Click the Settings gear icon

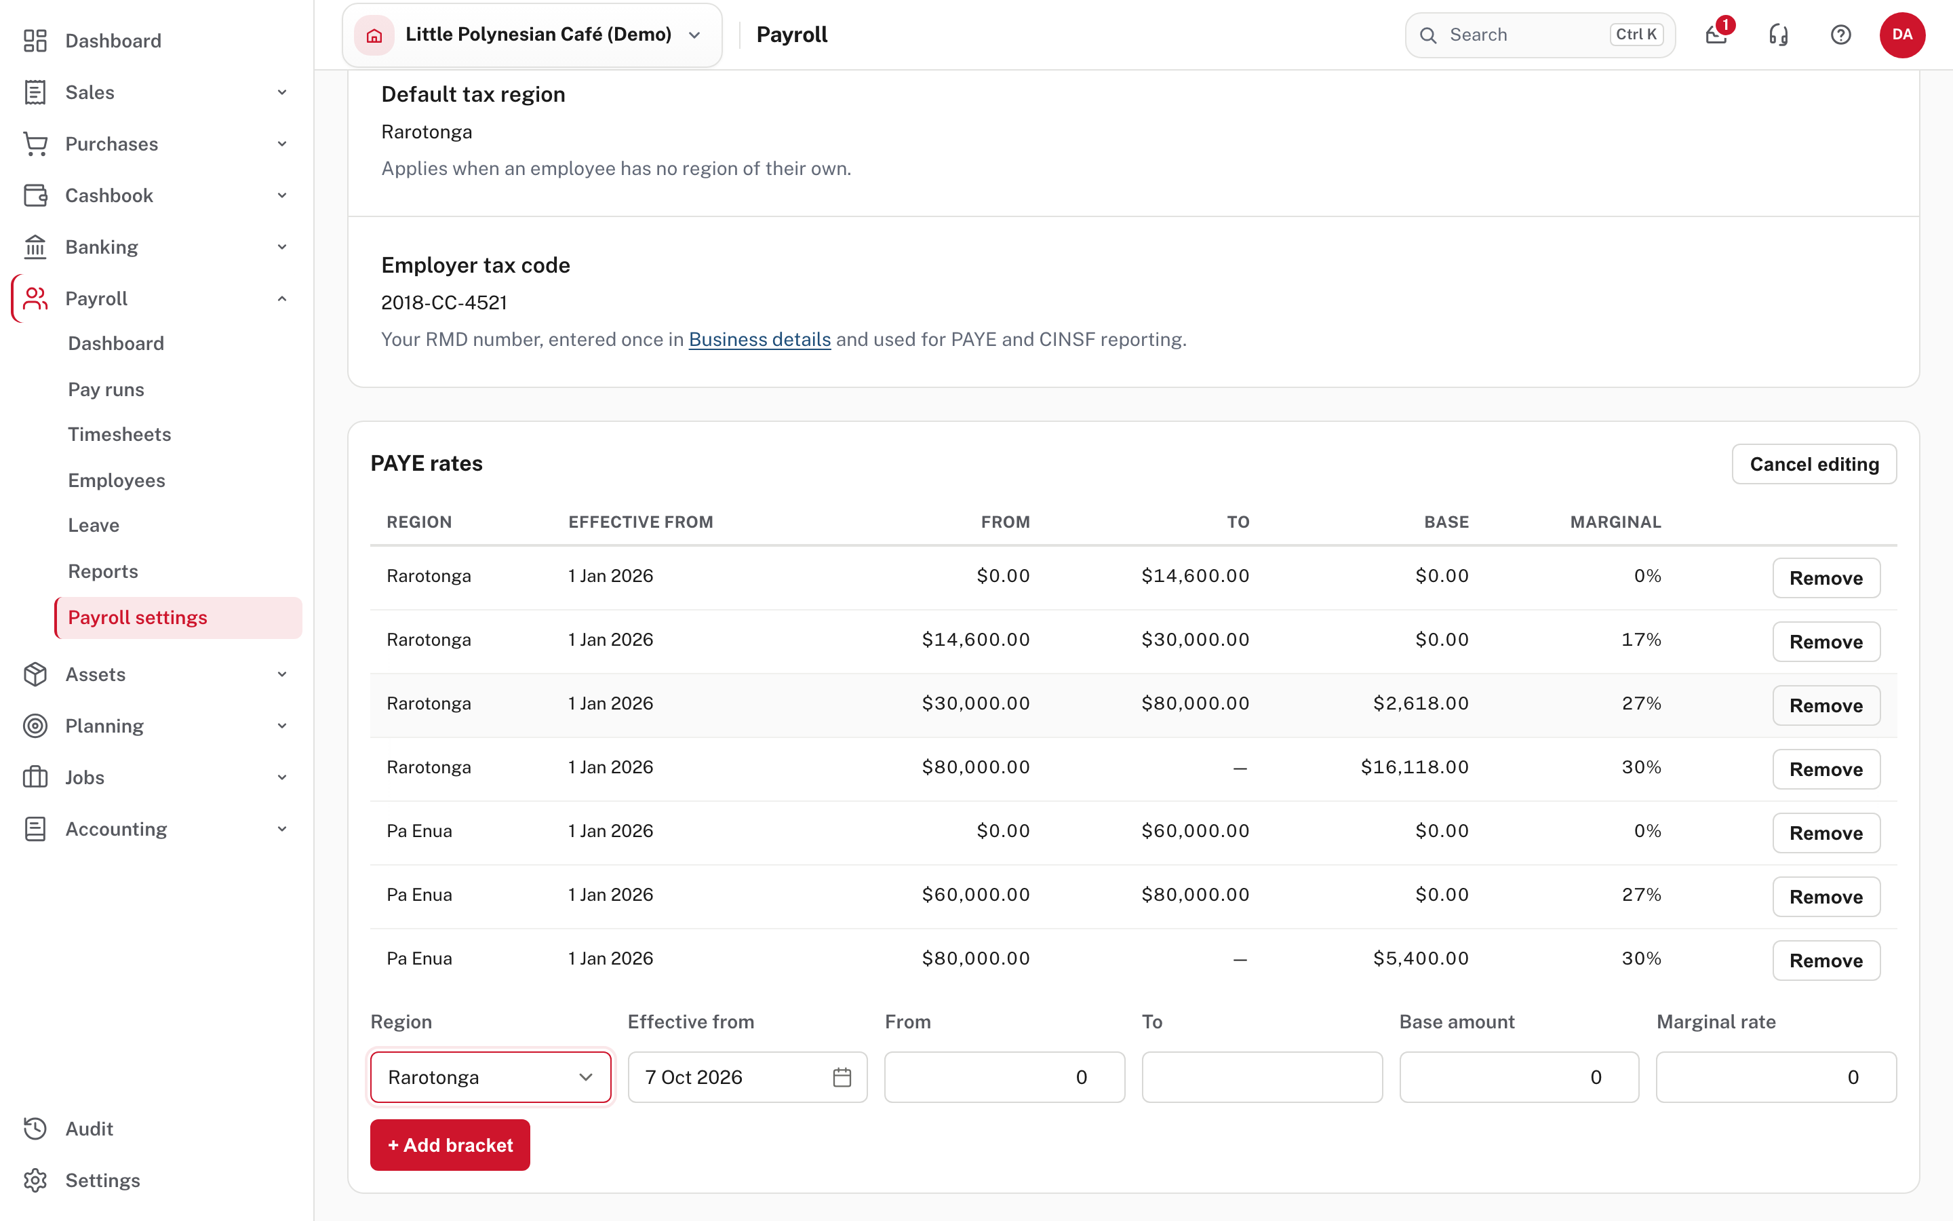pyautogui.click(x=35, y=1180)
